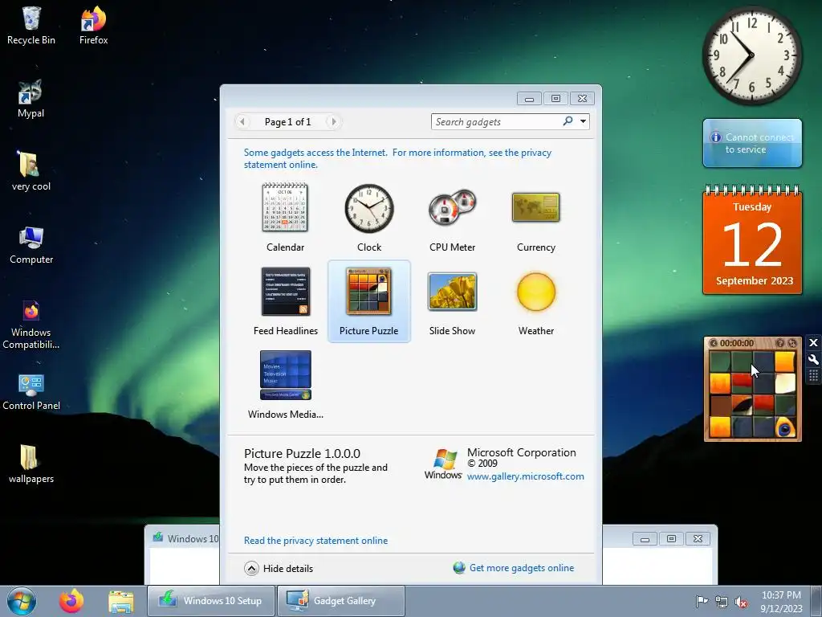822x617 pixels.
Task: Open the Recycle Bin desktop icon
Action: (x=31, y=27)
